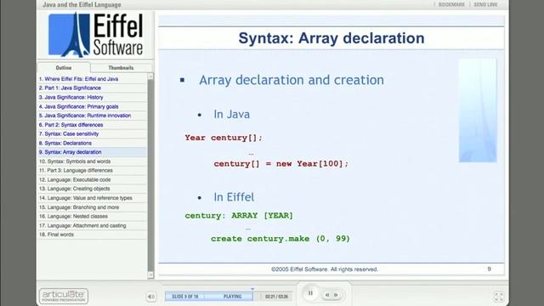This screenshot has width=544, height=306.
Task: Click the elapsed time display
Action: [x=276, y=297]
